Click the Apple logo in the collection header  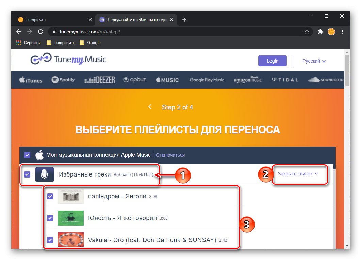(x=39, y=155)
